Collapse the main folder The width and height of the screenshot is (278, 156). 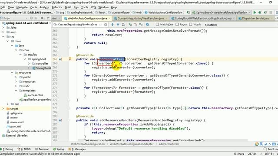coord(7,41)
